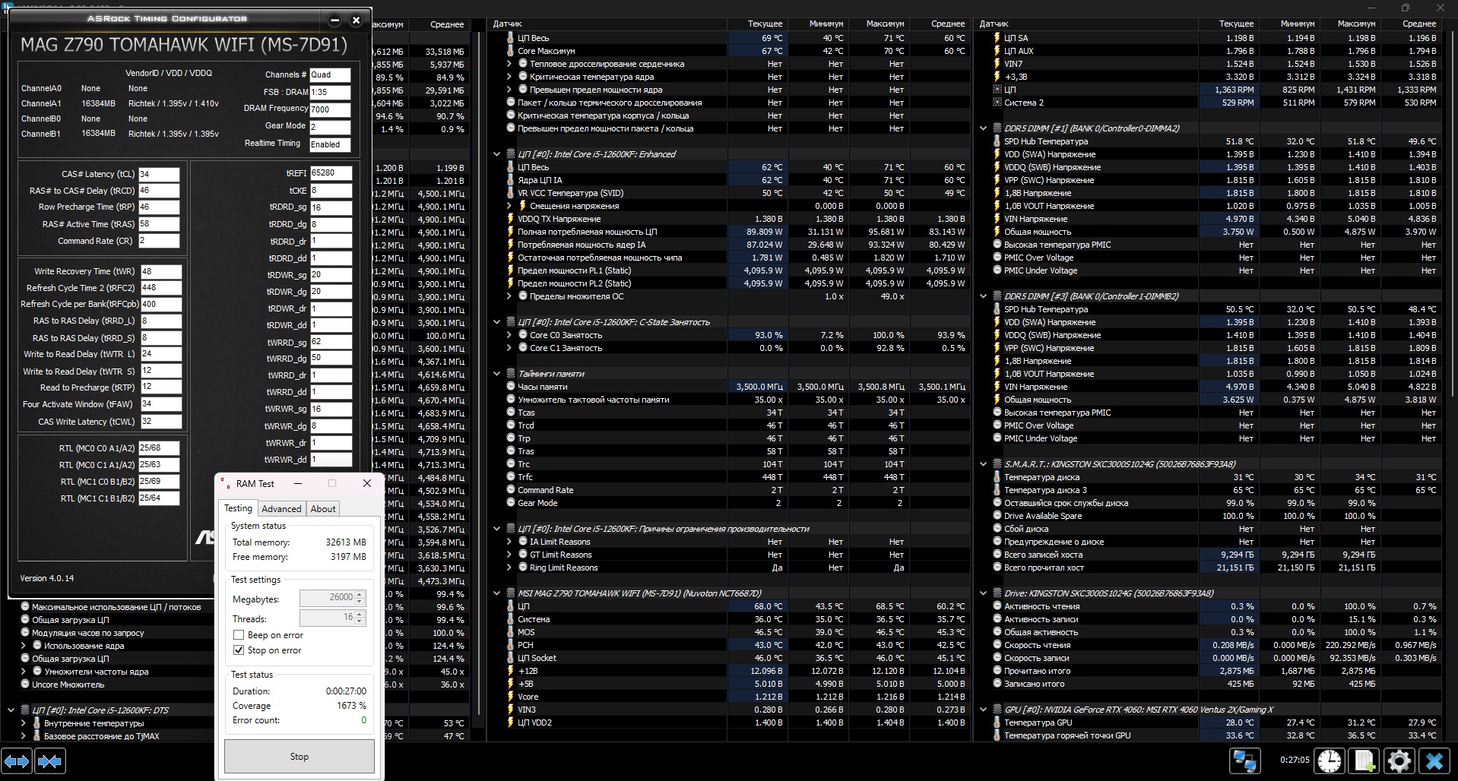1458x781 pixels.
Task: Expand the Core C0 Занятость row
Action: tap(509, 335)
